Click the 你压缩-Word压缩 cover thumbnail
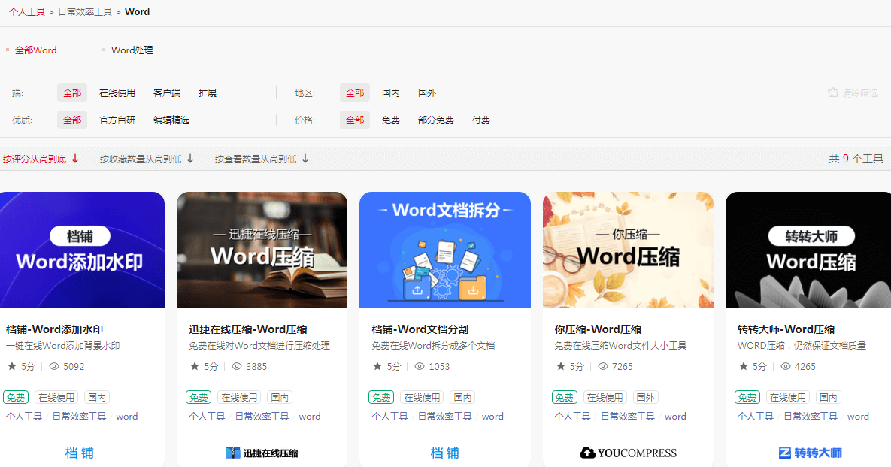Image resolution: width=891 pixels, height=467 pixels. pos(628,249)
